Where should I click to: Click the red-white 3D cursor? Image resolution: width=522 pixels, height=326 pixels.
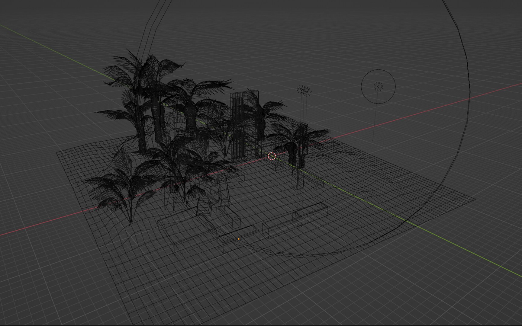(x=272, y=156)
